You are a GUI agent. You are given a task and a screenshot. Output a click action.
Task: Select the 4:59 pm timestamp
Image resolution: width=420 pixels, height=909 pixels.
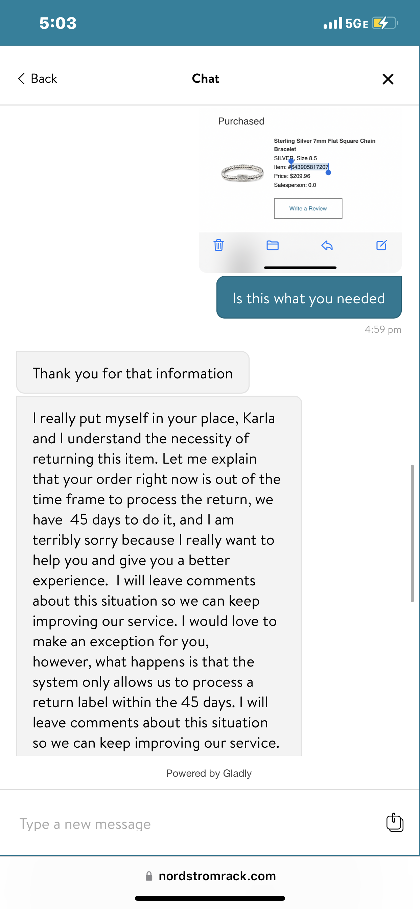coord(382,329)
